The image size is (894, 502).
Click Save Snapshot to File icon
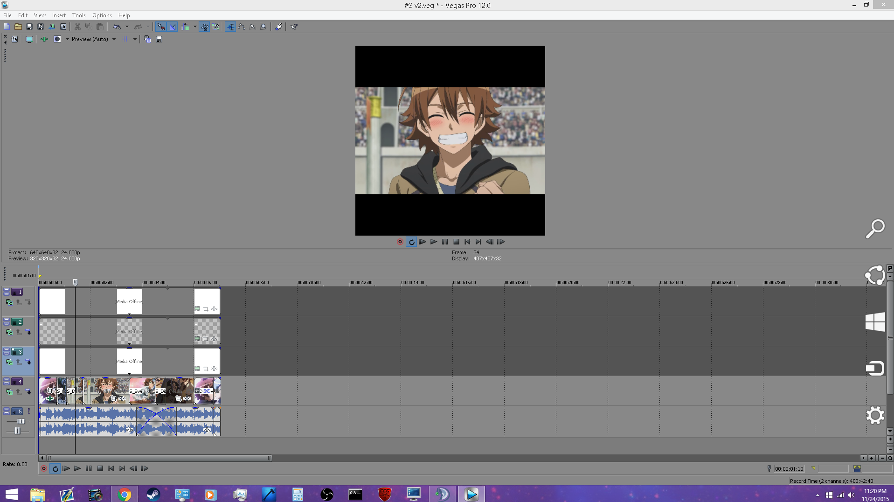(159, 39)
